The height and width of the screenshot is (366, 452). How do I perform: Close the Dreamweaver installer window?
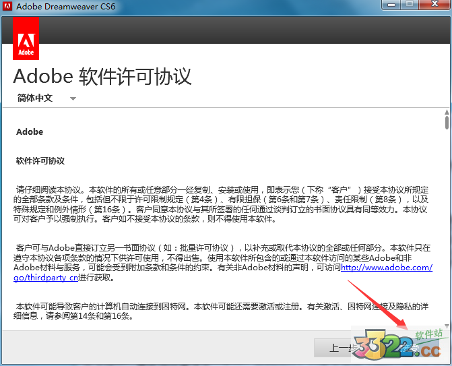[434, 5]
